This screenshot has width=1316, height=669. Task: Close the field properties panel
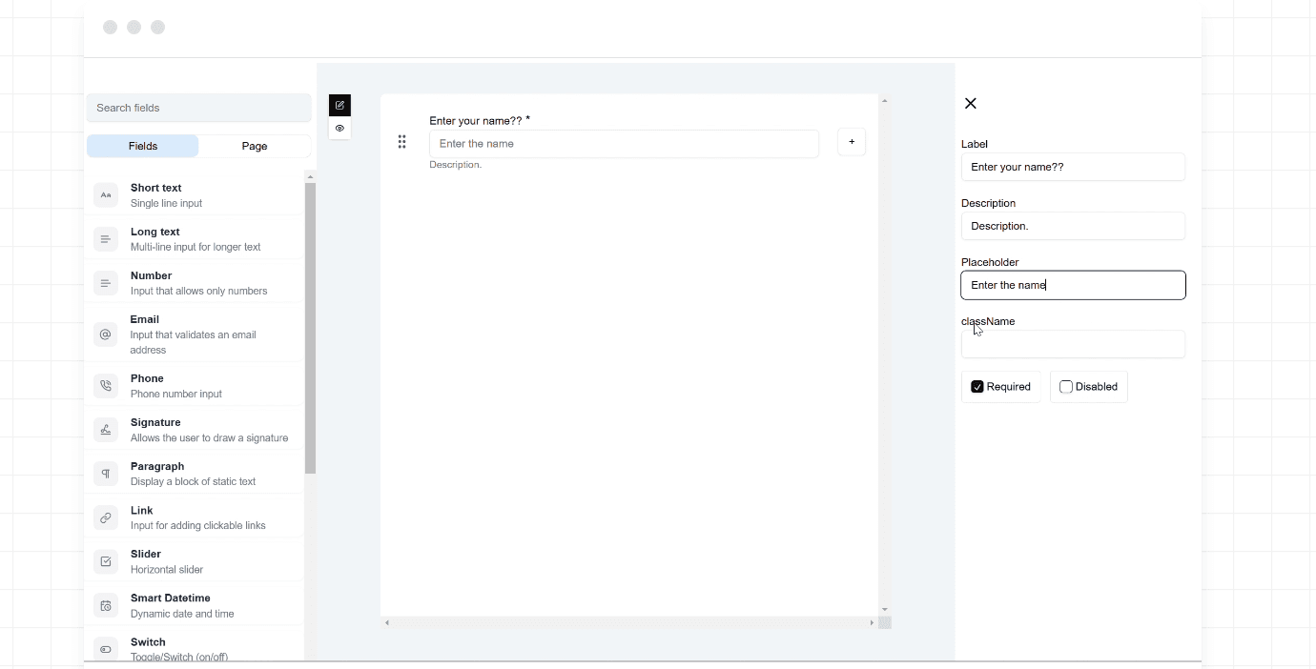971,104
